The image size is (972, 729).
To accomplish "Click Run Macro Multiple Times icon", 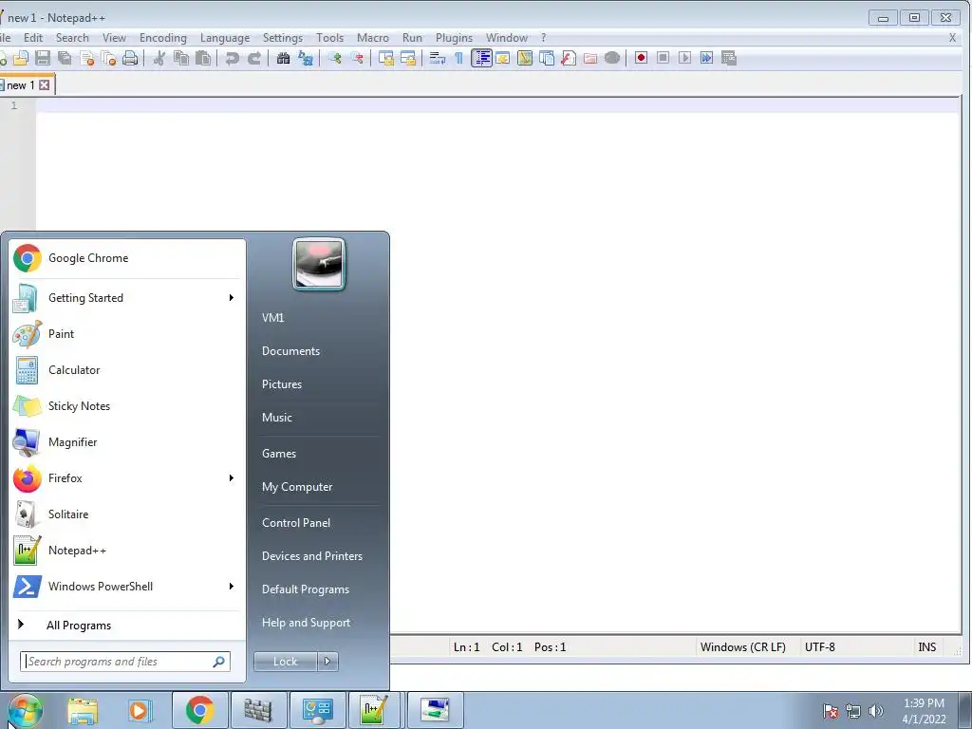I will point(706,58).
